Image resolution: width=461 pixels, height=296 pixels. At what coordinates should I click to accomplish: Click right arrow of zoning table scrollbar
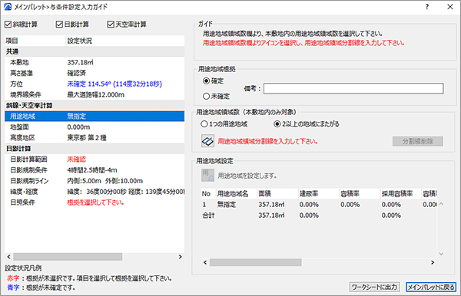(433, 262)
